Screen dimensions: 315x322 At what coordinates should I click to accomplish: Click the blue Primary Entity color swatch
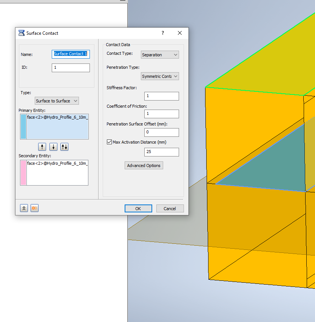[x=23, y=126]
